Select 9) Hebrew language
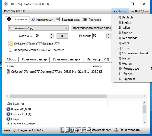This screenshot has width=152, height=136. pos(132,64)
